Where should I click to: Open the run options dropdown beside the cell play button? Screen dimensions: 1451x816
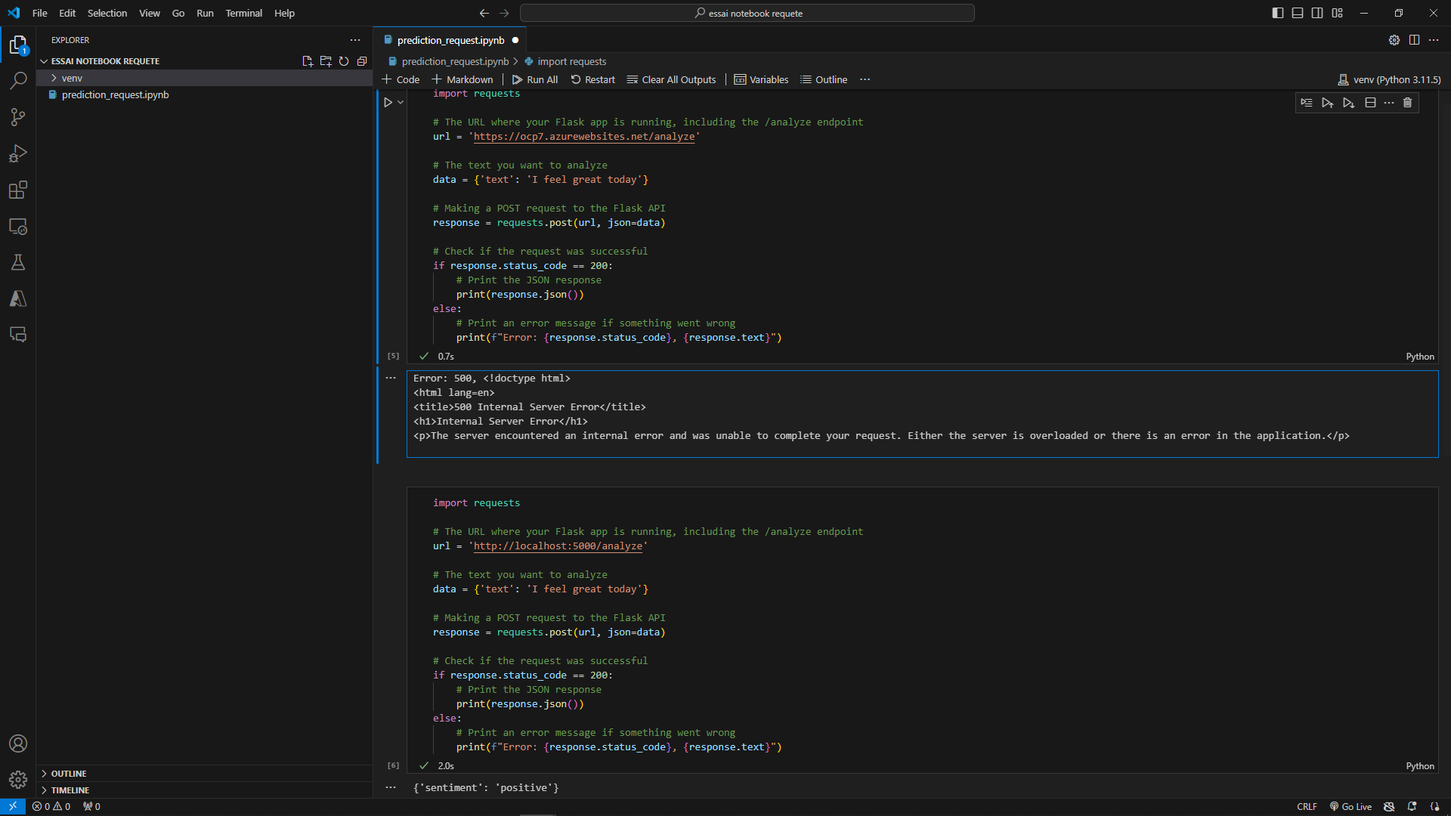[401, 102]
